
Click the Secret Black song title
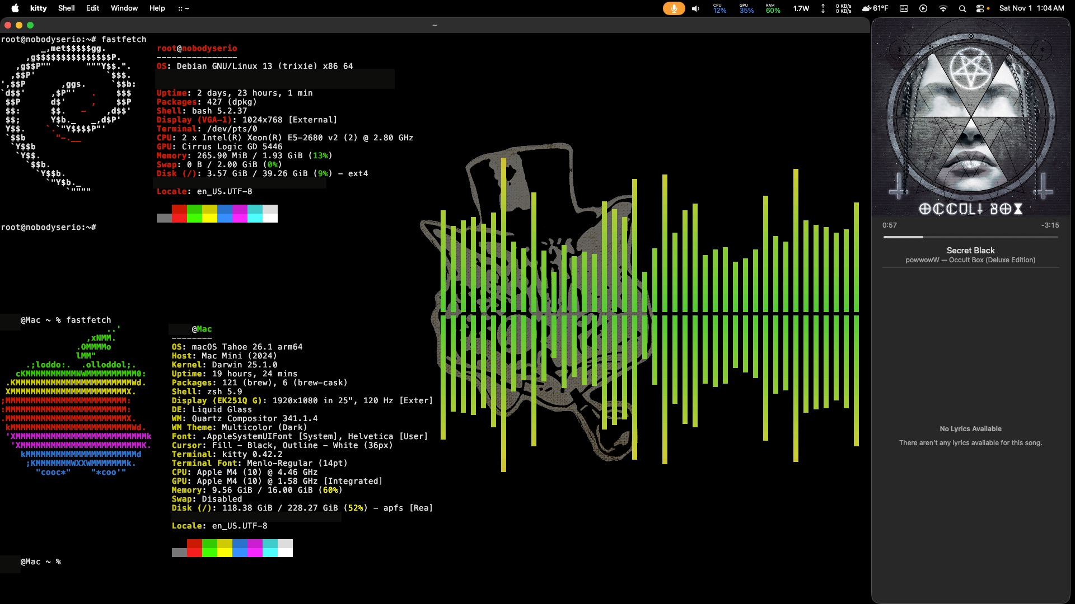tap(970, 250)
